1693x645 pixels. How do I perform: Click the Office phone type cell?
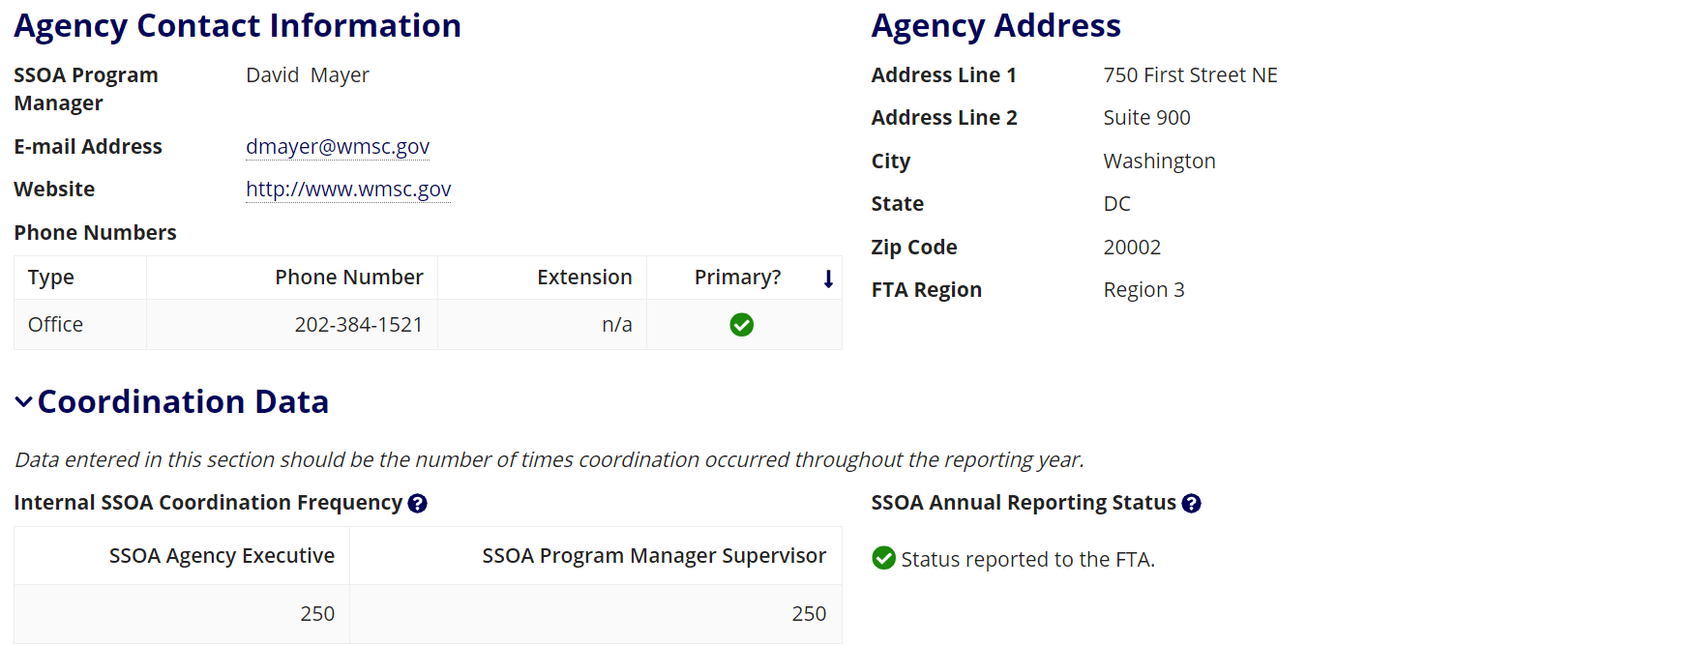point(56,325)
